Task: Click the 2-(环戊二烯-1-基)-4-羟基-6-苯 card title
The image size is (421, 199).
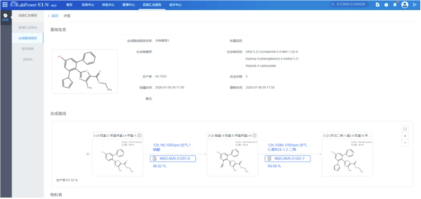Action: click(347, 136)
